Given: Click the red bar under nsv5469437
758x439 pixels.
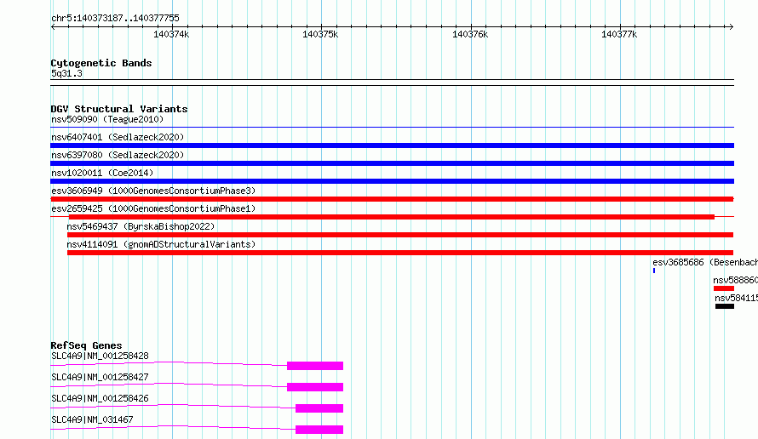Looking at the screenshot, I should pos(400,235).
